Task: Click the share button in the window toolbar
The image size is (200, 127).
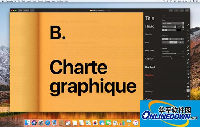Action: click(182, 10)
